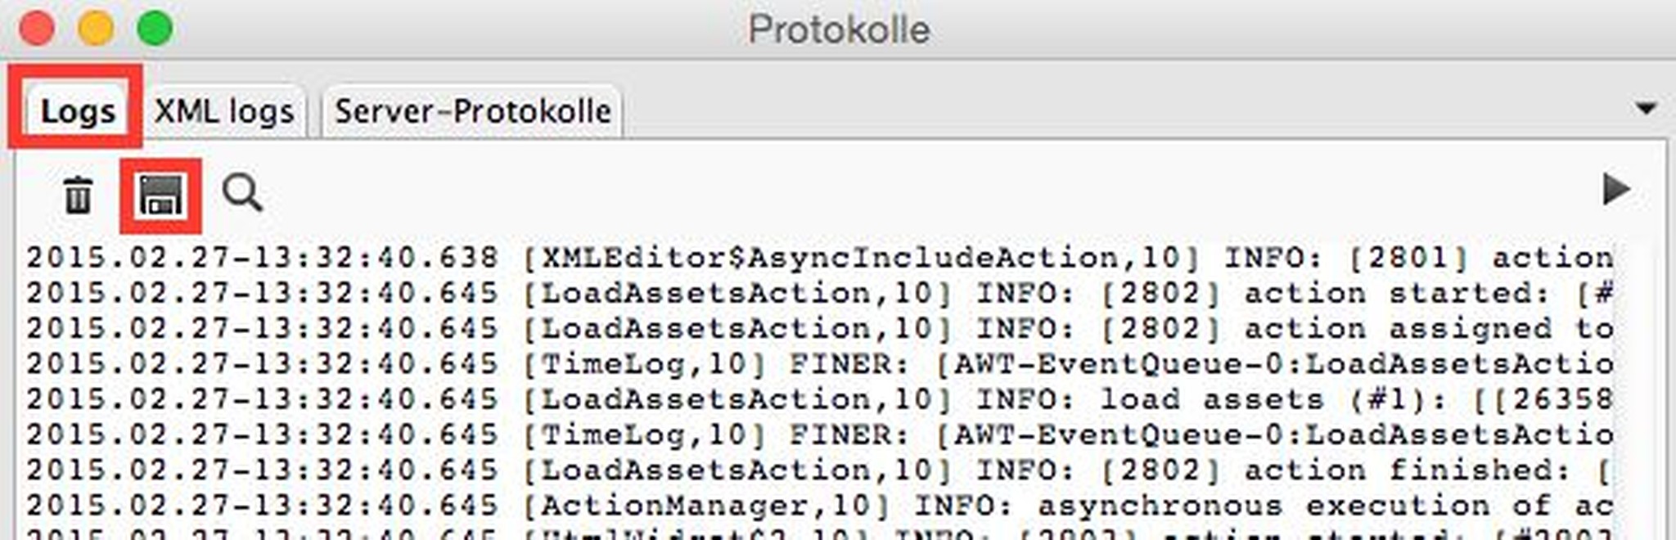The image size is (1676, 540).
Task: Select the Server-Protokolle tab
Action: pos(472,110)
